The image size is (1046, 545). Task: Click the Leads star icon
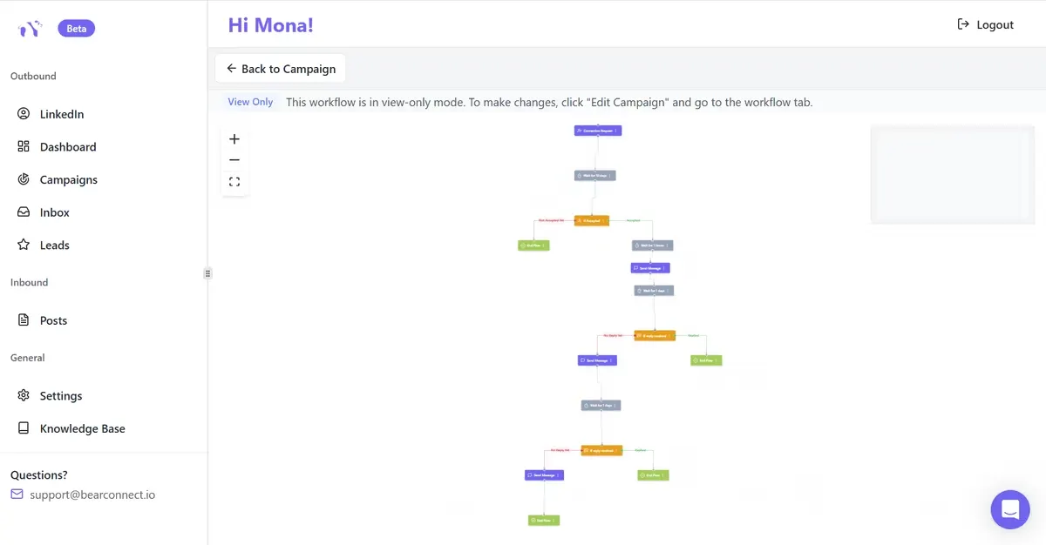click(x=24, y=245)
